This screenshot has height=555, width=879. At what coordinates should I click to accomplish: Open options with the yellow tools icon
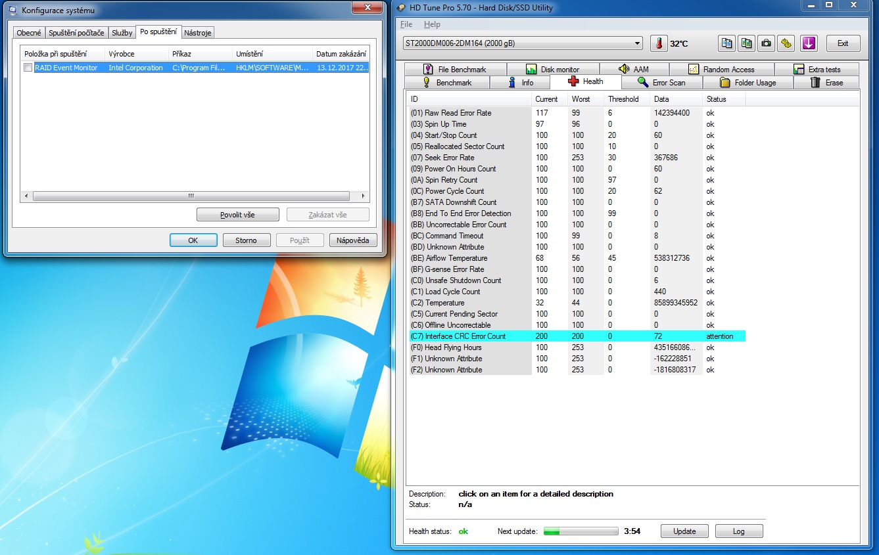[786, 43]
